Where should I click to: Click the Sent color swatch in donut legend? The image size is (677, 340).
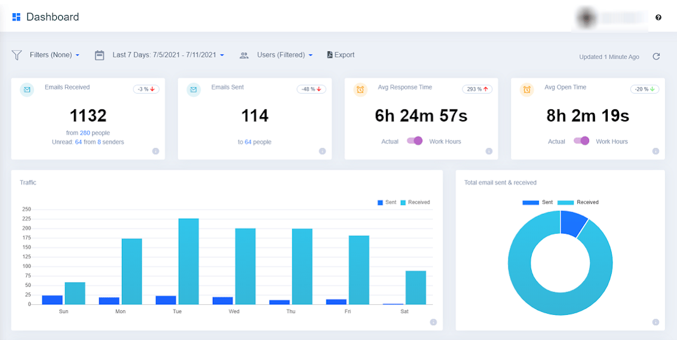pyautogui.click(x=531, y=203)
